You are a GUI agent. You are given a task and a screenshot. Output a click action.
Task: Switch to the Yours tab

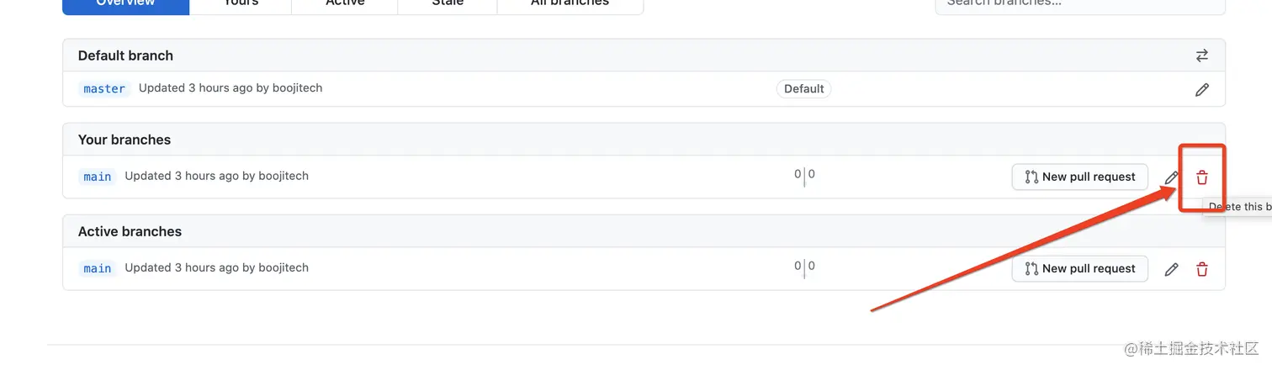pos(241,4)
